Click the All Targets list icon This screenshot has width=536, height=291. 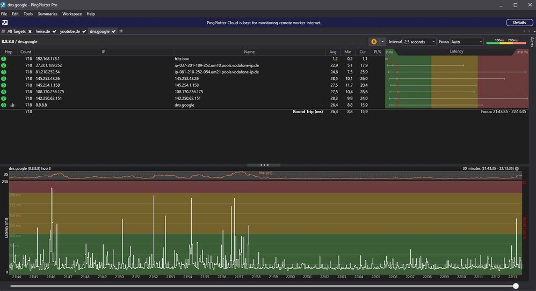4,32
